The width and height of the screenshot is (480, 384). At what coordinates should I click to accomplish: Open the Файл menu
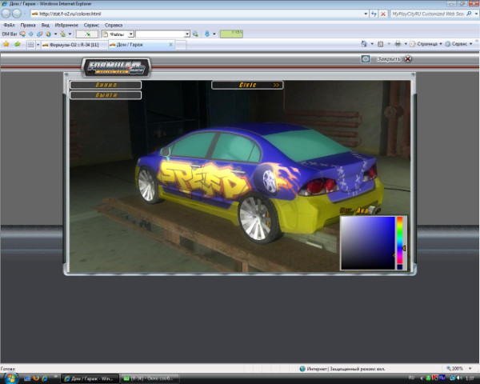[x=9, y=25]
